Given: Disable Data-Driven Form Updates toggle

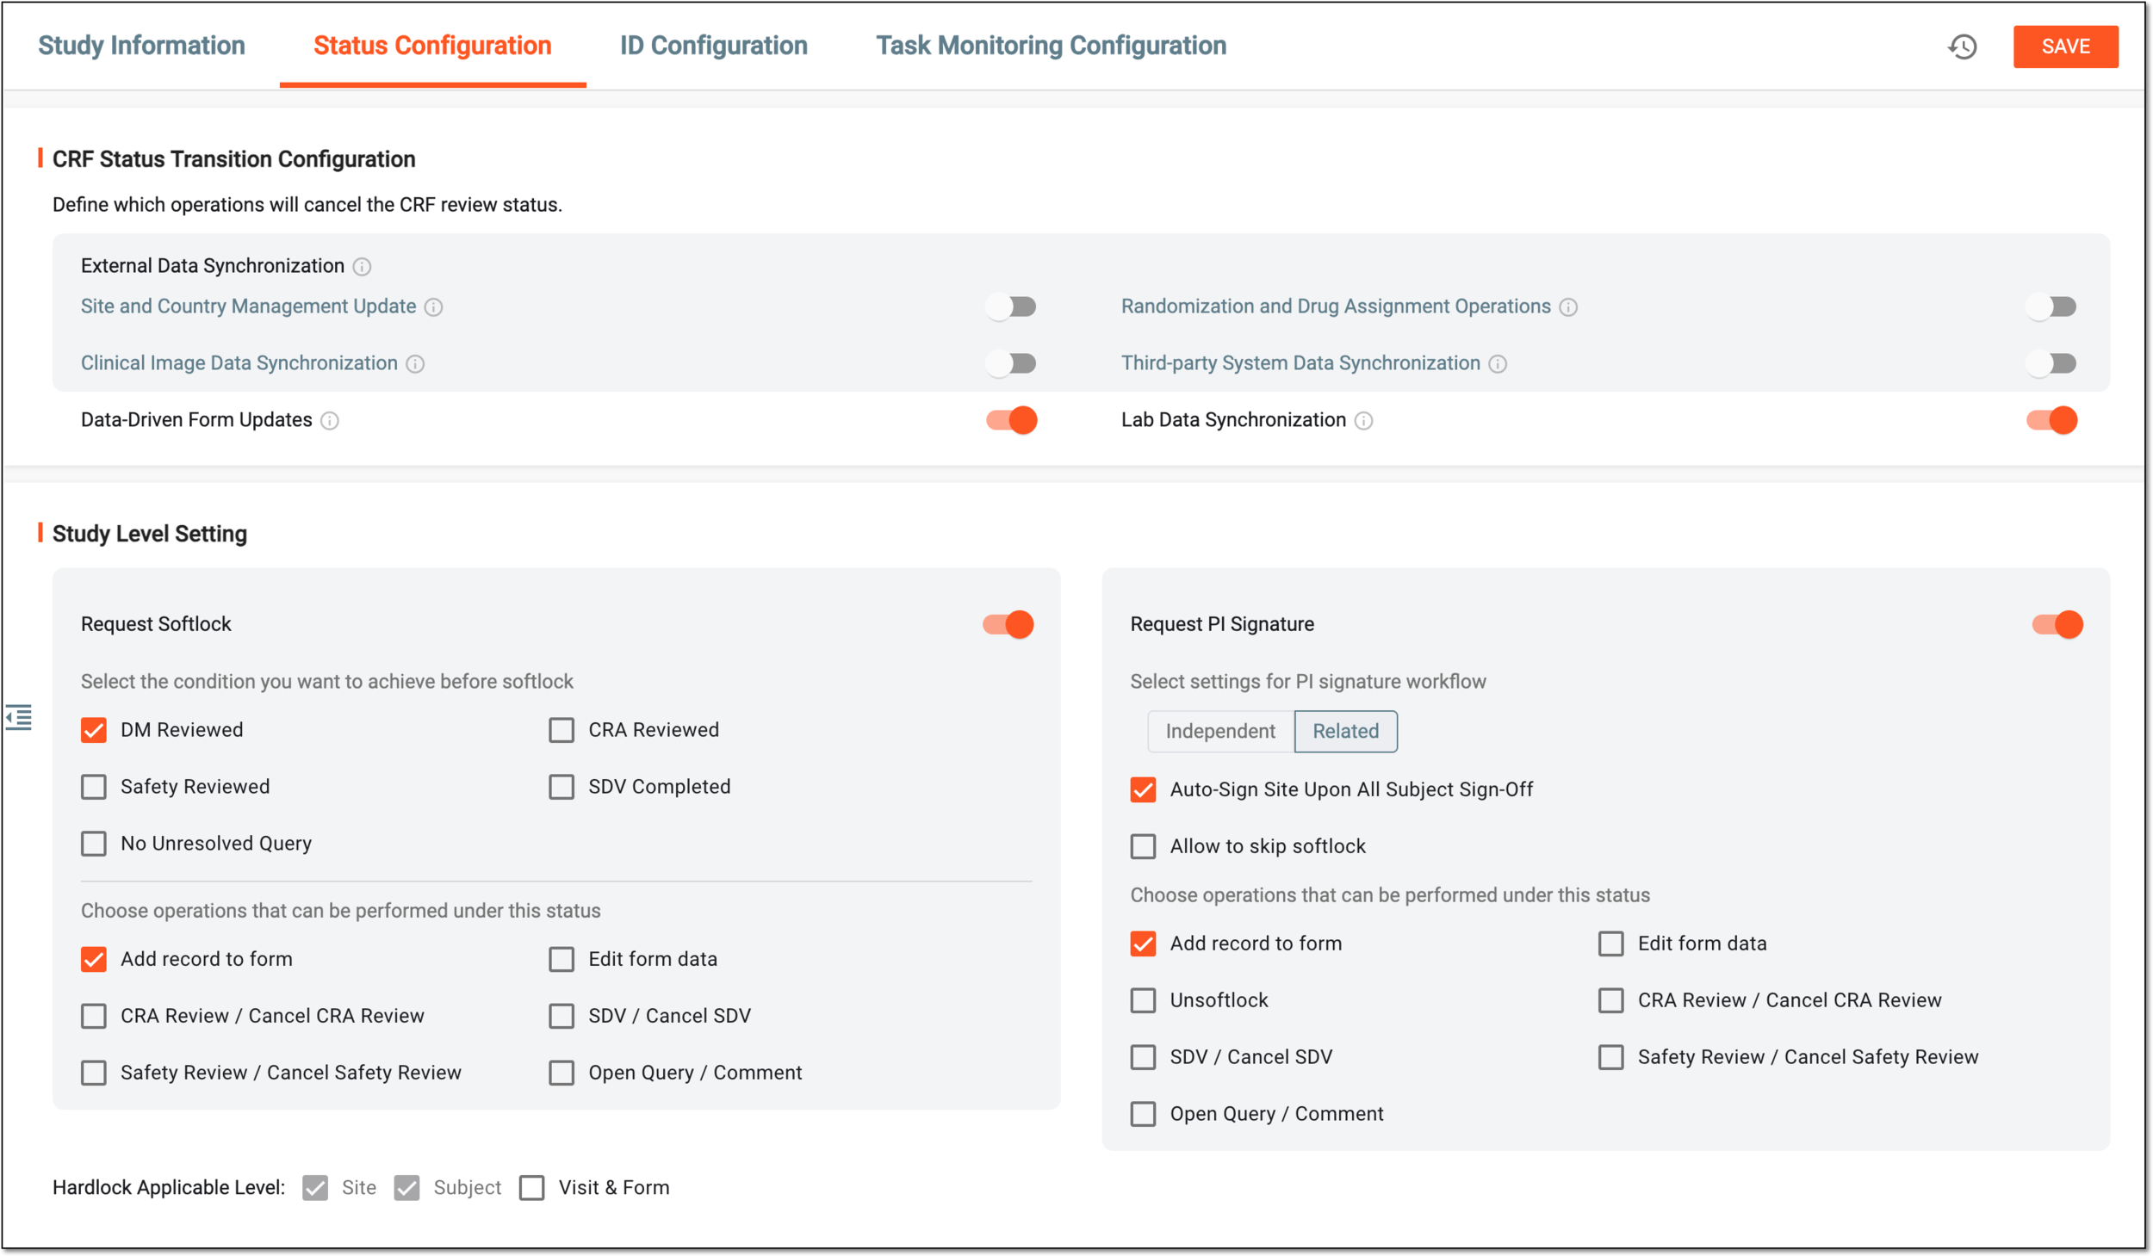Looking at the screenshot, I should click(x=1011, y=420).
